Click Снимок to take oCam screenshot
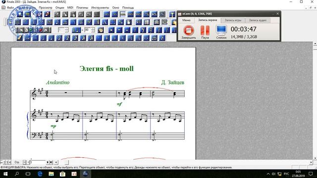Screen dimensions: 317x178 tap(221, 32)
